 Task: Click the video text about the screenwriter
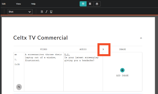click(43, 57)
